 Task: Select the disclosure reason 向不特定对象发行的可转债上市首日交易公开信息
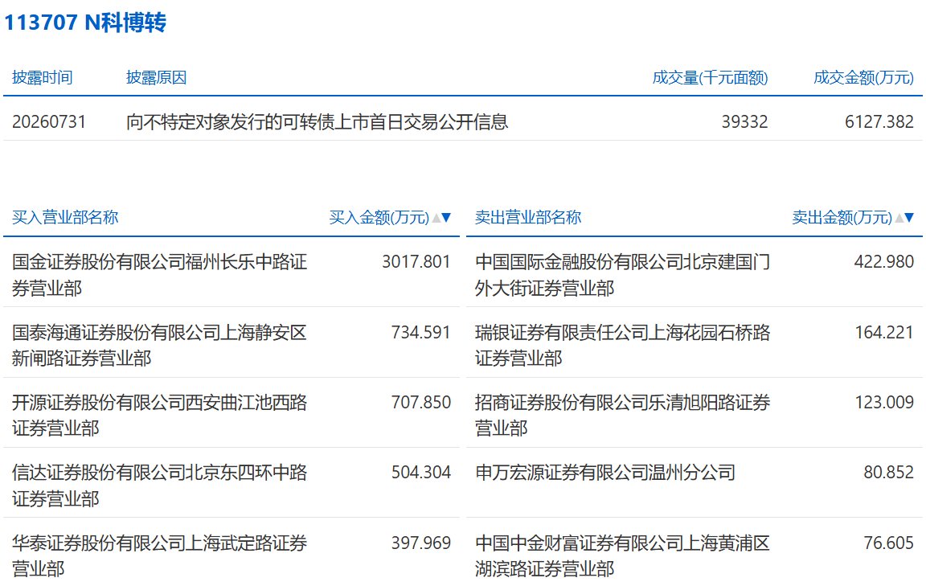[318, 121]
